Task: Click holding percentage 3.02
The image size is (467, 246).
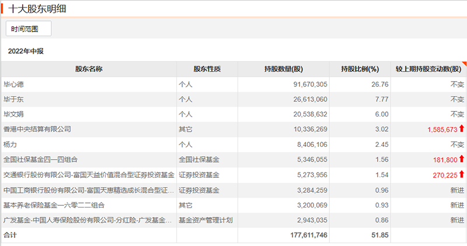Action: tap(382, 129)
